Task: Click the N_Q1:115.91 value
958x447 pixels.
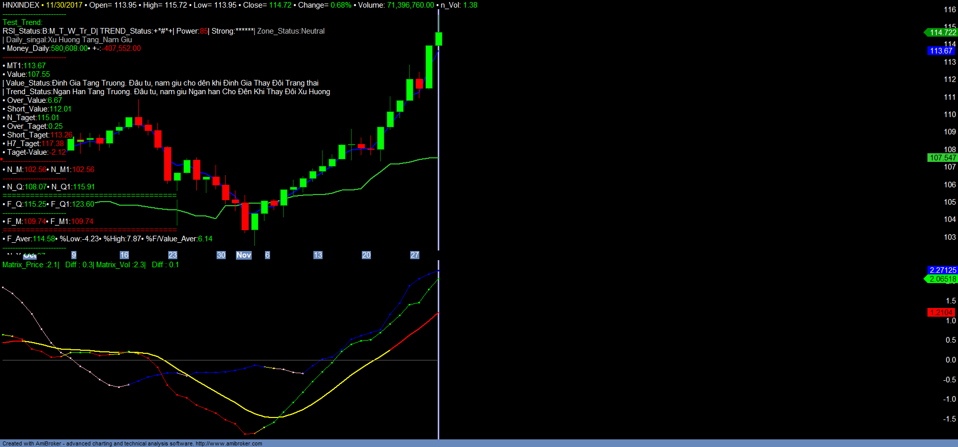Action: tap(73, 187)
